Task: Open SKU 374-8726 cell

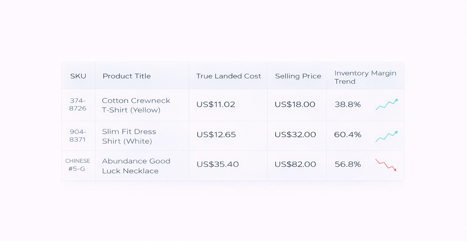Action: click(x=78, y=105)
